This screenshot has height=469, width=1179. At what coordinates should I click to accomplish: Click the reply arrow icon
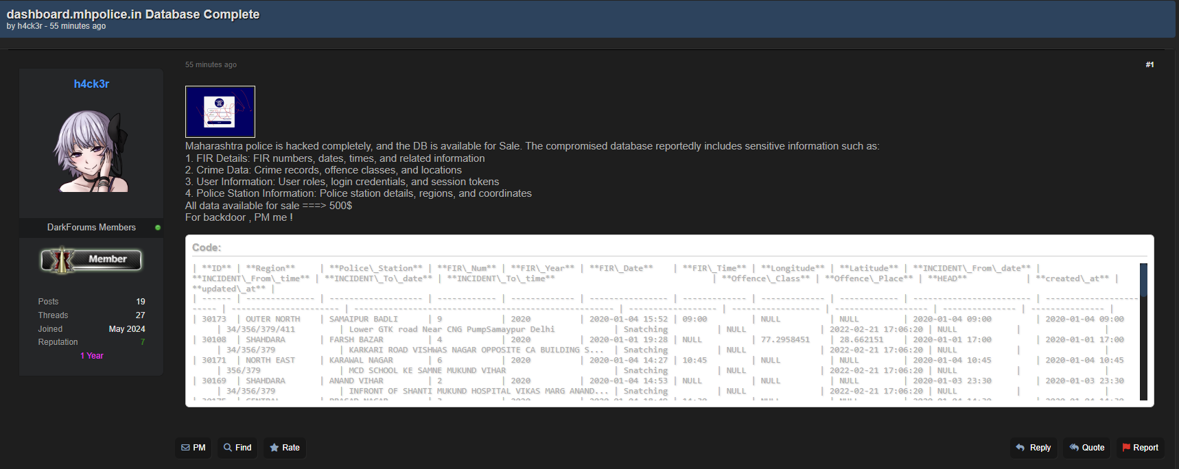pos(1020,448)
